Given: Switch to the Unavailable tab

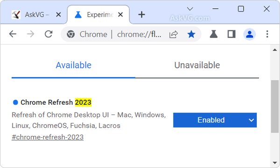Looking at the screenshot, I should pos(197,65).
